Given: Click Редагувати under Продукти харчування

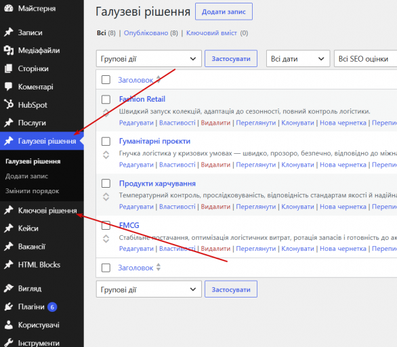Looking at the screenshot, I should click(136, 207).
